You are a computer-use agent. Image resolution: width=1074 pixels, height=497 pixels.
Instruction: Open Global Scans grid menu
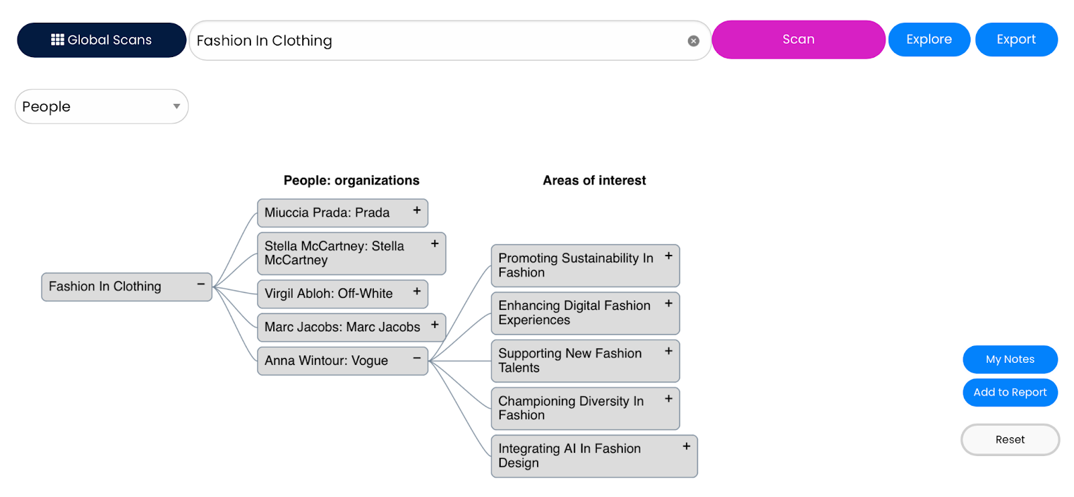click(101, 40)
